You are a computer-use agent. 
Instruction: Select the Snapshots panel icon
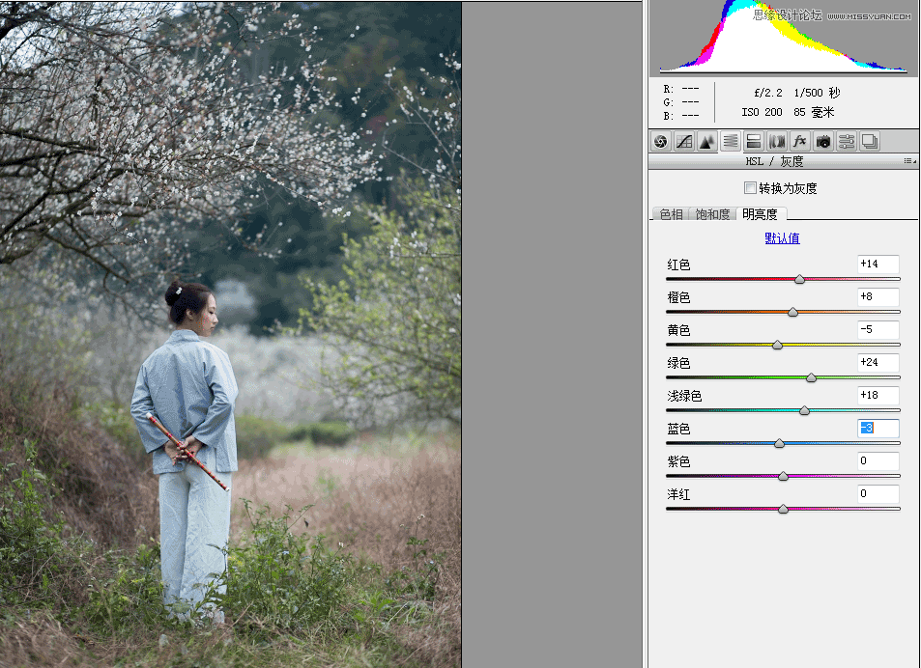pyautogui.click(x=870, y=141)
